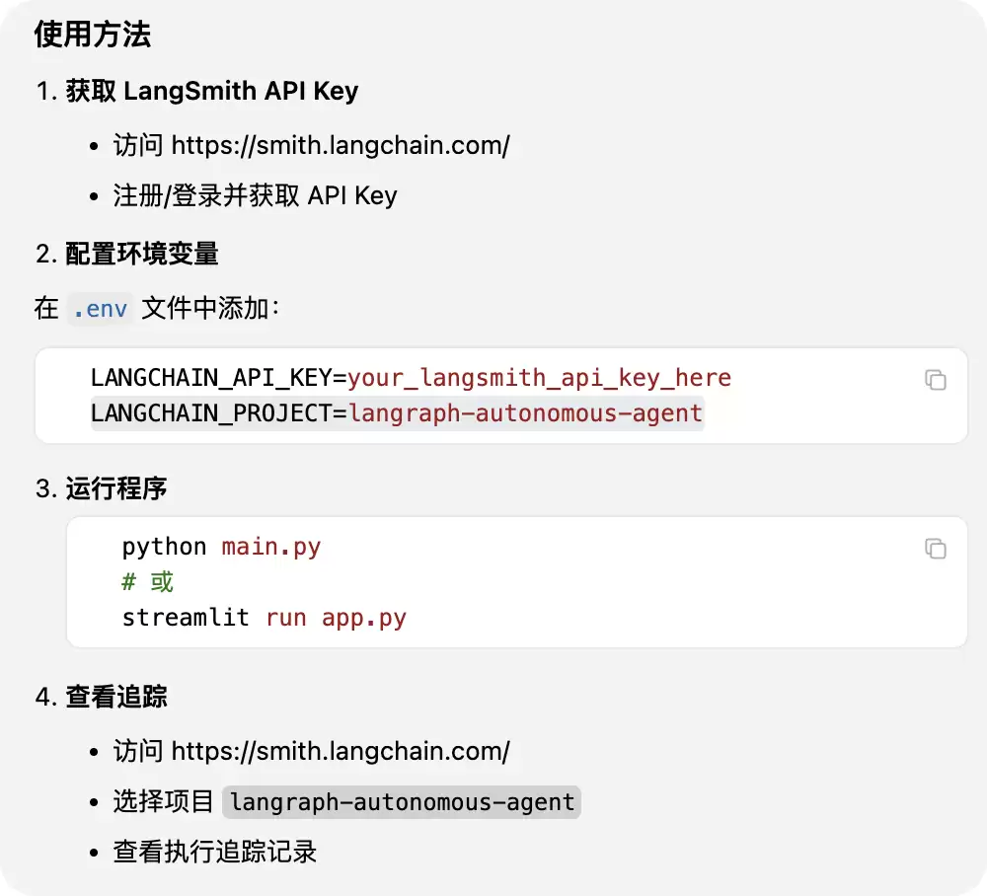Copy the python main.py code block
Image resolution: width=987 pixels, height=896 pixels.
(x=936, y=549)
